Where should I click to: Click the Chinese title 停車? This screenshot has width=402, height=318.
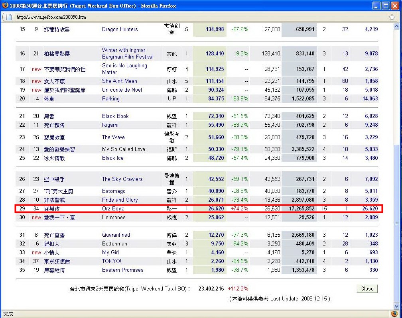pos(49,99)
